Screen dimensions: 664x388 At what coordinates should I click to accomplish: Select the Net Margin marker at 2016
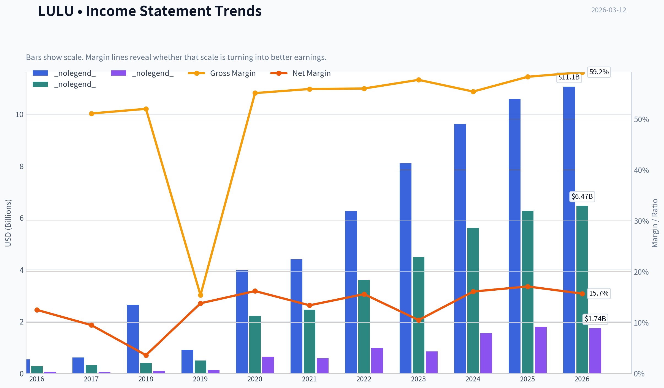coord(37,310)
